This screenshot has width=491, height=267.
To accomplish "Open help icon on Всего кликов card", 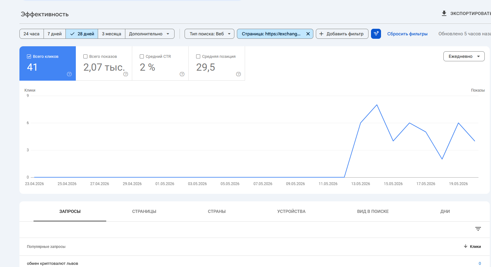I will pyautogui.click(x=69, y=74).
